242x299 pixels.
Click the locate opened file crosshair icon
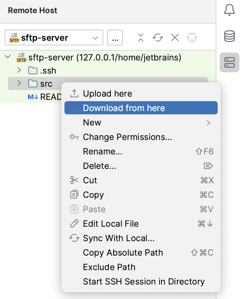coord(192,37)
